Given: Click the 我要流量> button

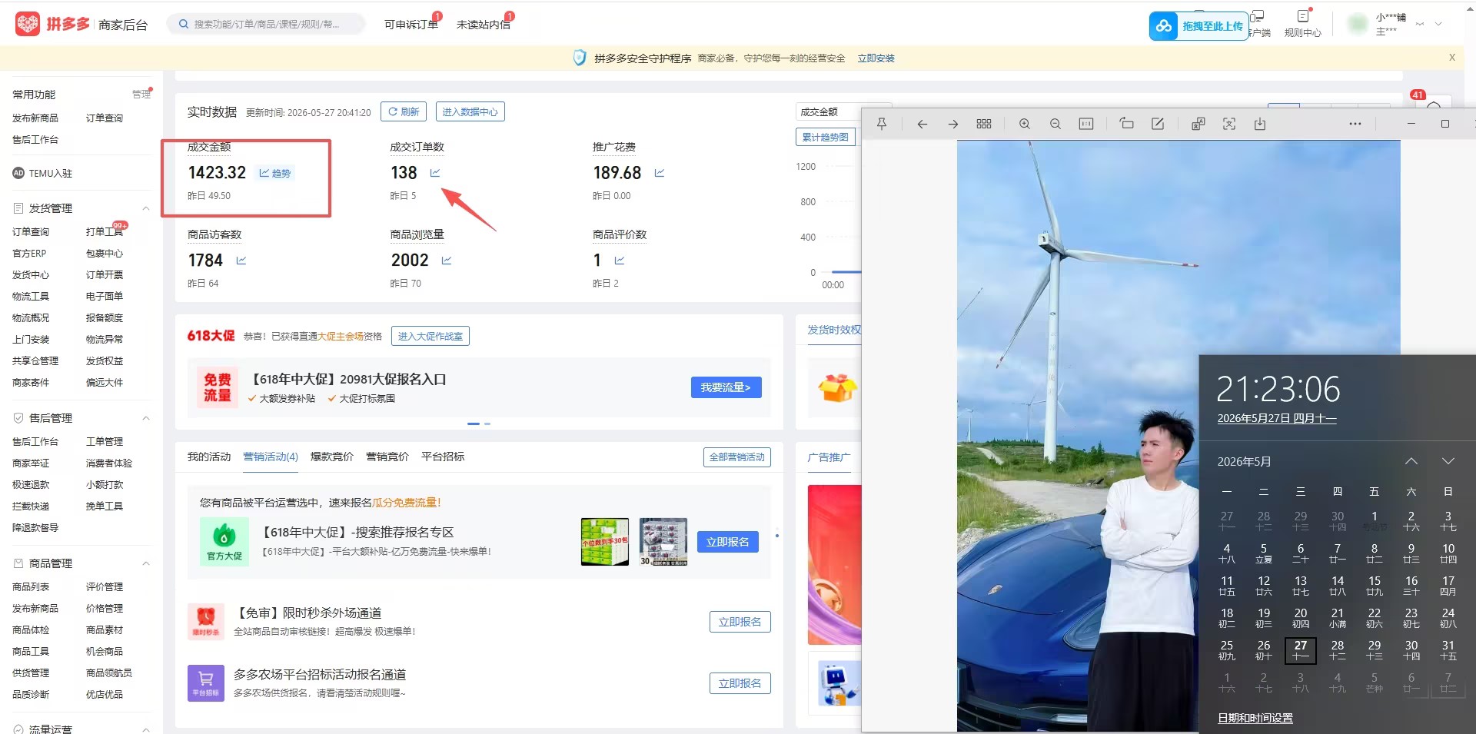Looking at the screenshot, I should (726, 387).
